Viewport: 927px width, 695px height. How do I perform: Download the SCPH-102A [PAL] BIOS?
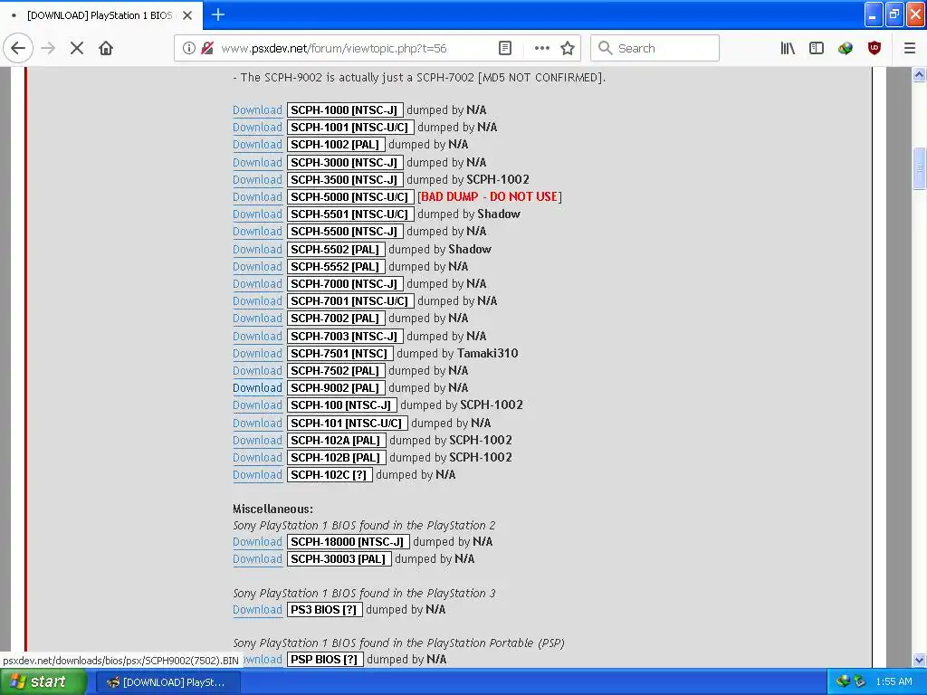tap(257, 440)
